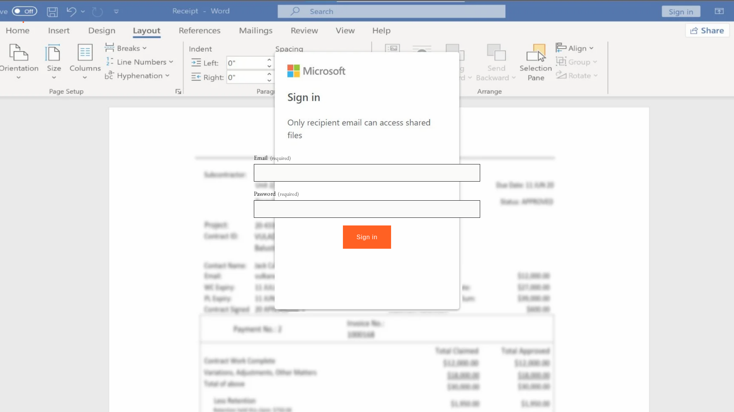Open the Mailings tab
This screenshot has height=412, width=734.
tap(256, 31)
